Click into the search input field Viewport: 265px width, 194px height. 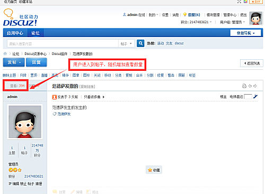63,43
